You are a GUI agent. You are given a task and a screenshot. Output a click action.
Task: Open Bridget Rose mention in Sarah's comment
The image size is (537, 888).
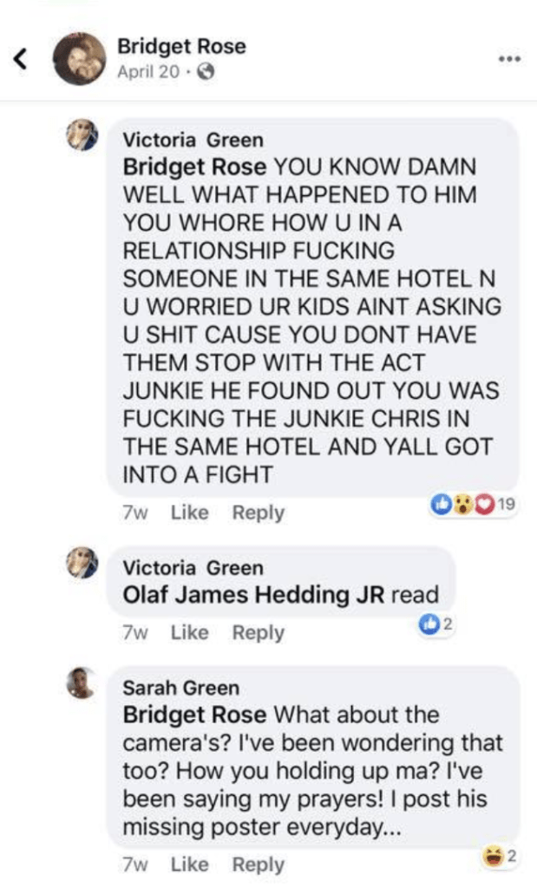(194, 715)
